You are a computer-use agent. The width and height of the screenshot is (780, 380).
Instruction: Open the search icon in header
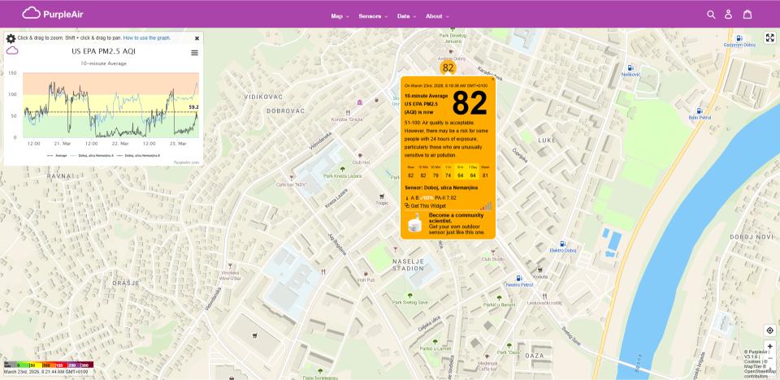pyautogui.click(x=711, y=15)
